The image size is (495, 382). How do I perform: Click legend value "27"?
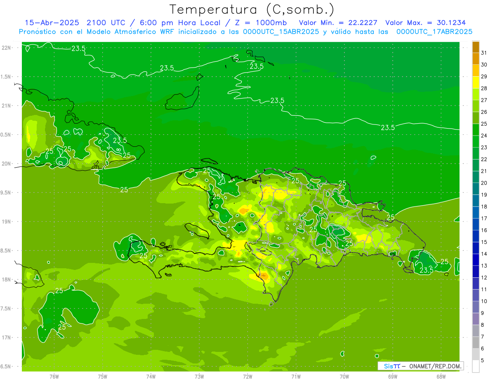[484, 100]
